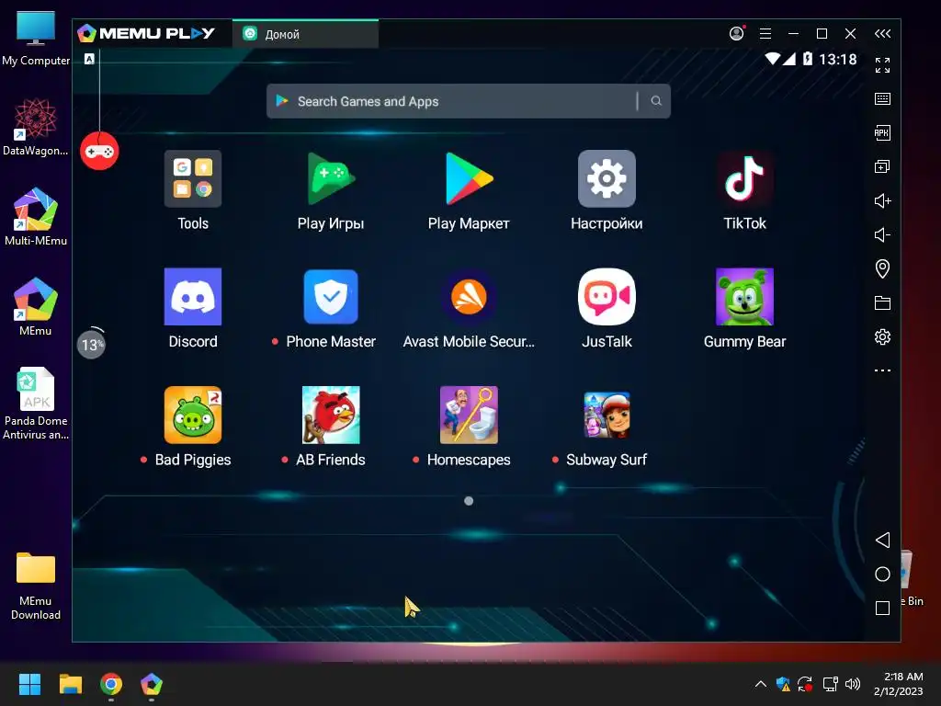Open My Computer desktop icon
Image resolution: width=941 pixels, height=706 pixels.
(x=36, y=39)
